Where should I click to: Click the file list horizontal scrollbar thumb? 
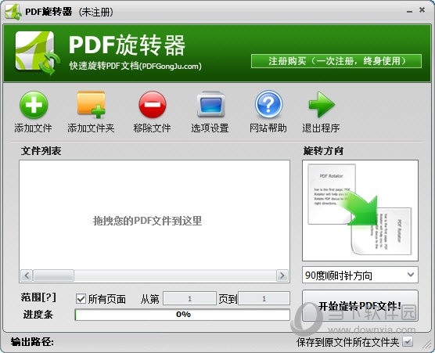(x=53, y=276)
